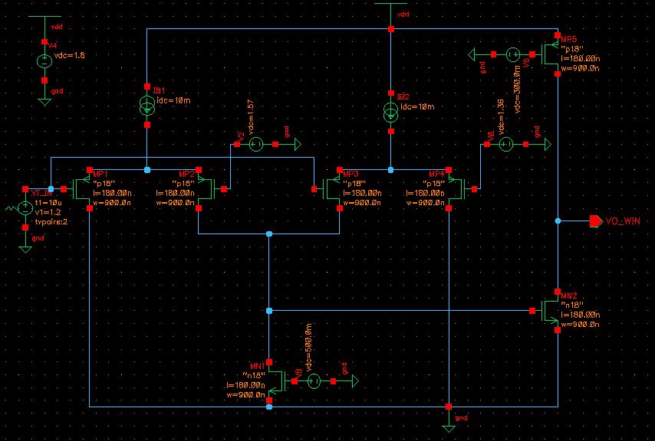The image size is (655, 441).
Task: Click the VO_WIN output pin
Action: [x=596, y=221]
